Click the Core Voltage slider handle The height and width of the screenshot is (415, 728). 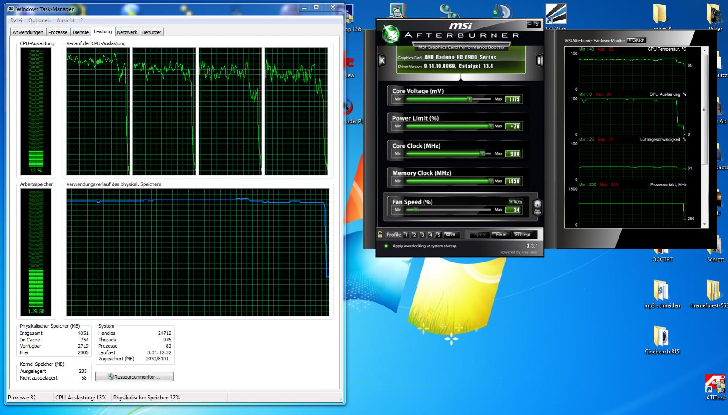click(470, 99)
